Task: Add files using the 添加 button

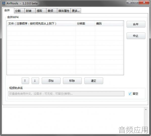Action: tap(51, 81)
